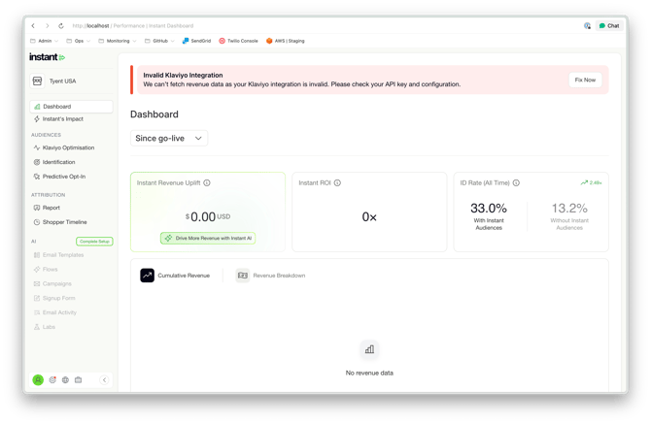Viewport: 651px width, 424px height.
Task: Reload the page with the refresh icon
Action: point(61,26)
